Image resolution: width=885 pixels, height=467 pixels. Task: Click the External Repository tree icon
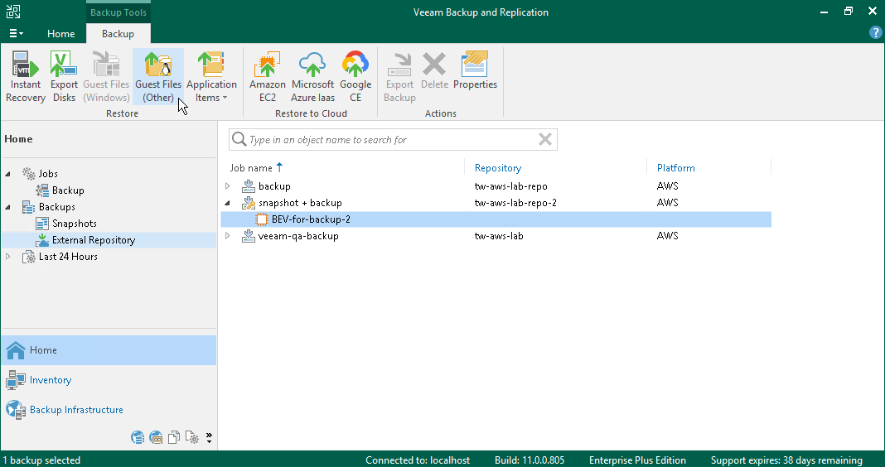coord(42,240)
